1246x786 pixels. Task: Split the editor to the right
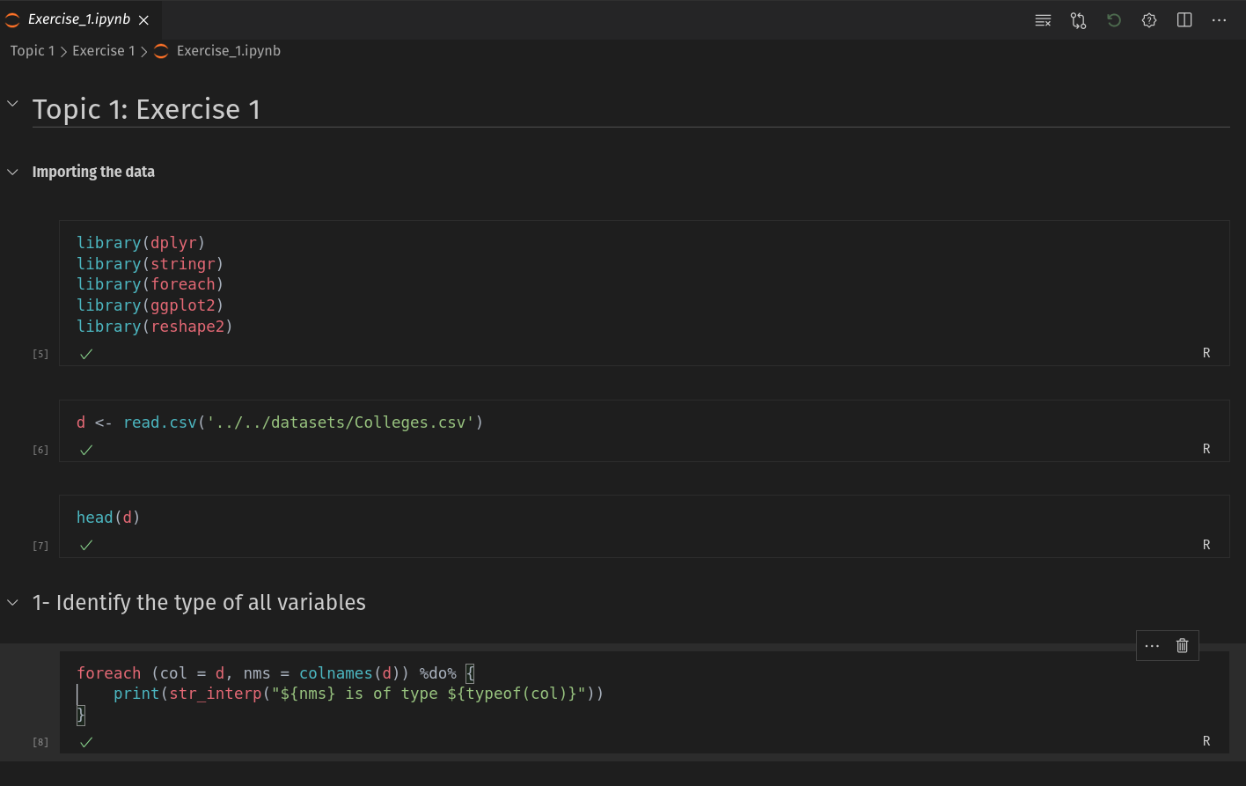(x=1184, y=20)
